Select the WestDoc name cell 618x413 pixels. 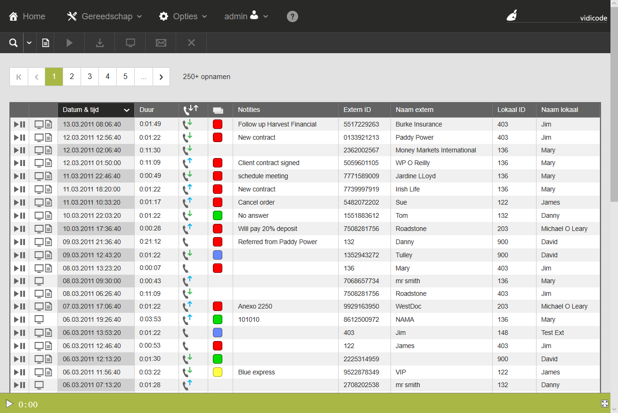[x=441, y=306]
